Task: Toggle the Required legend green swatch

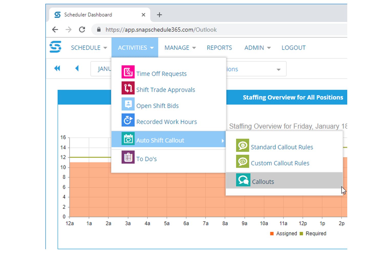Action: click(x=301, y=234)
